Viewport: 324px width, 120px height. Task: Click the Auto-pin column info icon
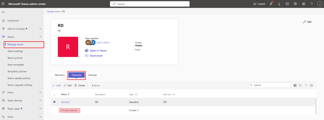(x=174, y=94)
